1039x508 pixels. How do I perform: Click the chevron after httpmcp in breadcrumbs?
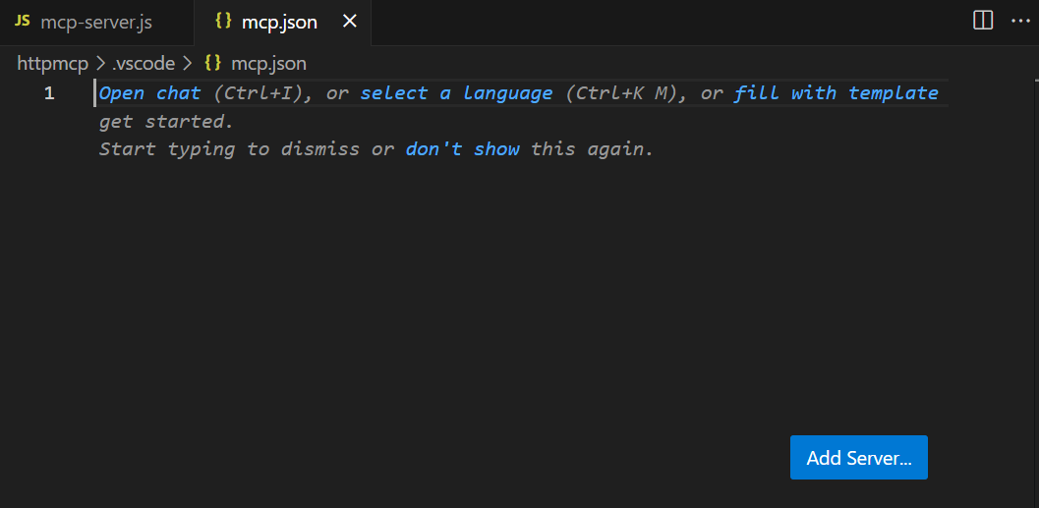click(x=100, y=64)
